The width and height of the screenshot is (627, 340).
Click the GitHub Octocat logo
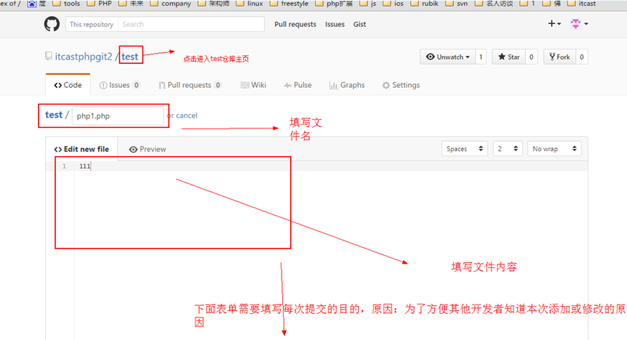(x=52, y=24)
